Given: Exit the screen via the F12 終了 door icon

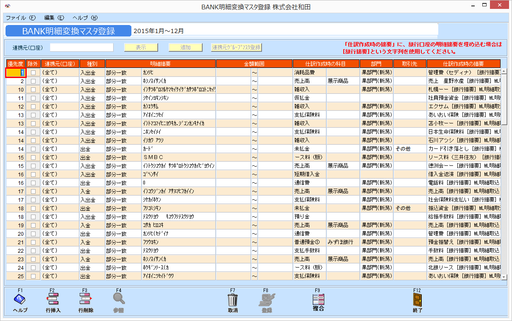Looking at the screenshot, I should pos(417,301).
